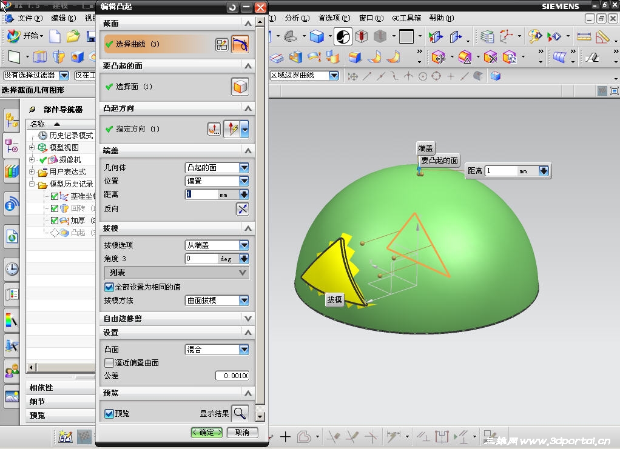The height and width of the screenshot is (449, 620).
Task: Click the dialog vertical scrollbar
Action: [x=260, y=217]
